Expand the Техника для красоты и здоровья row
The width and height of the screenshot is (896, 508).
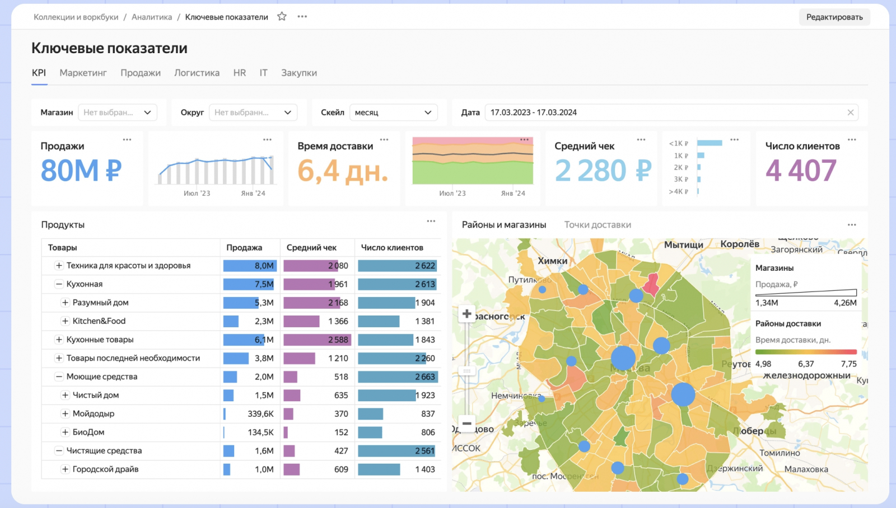[59, 266]
